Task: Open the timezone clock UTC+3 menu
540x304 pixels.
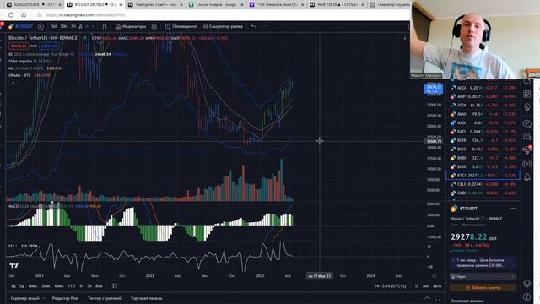Action: coord(390,286)
